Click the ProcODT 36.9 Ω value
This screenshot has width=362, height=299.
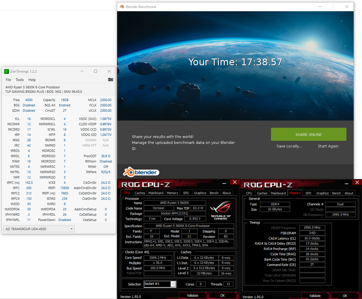(106, 156)
